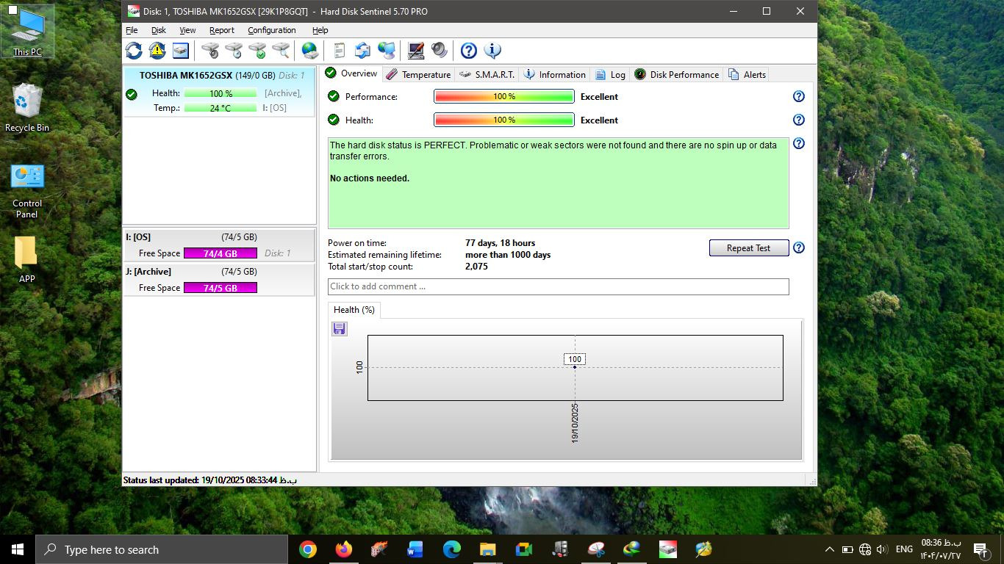
Task: Switch to the Disk Performance tab
Action: pos(676,74)
